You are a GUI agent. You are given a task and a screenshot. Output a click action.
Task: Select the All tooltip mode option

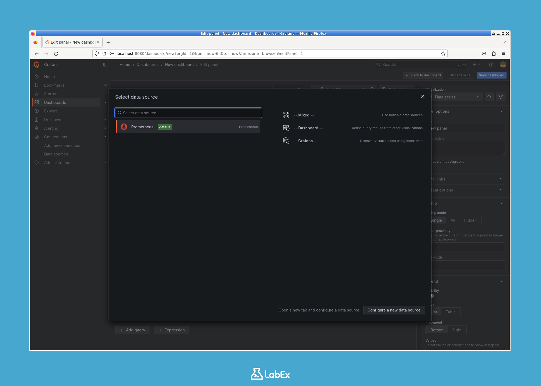click(x=453, y=220)
